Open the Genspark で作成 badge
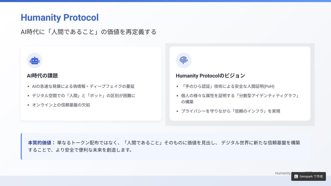The width and height of the screenshot is (331, 186). 308,176
